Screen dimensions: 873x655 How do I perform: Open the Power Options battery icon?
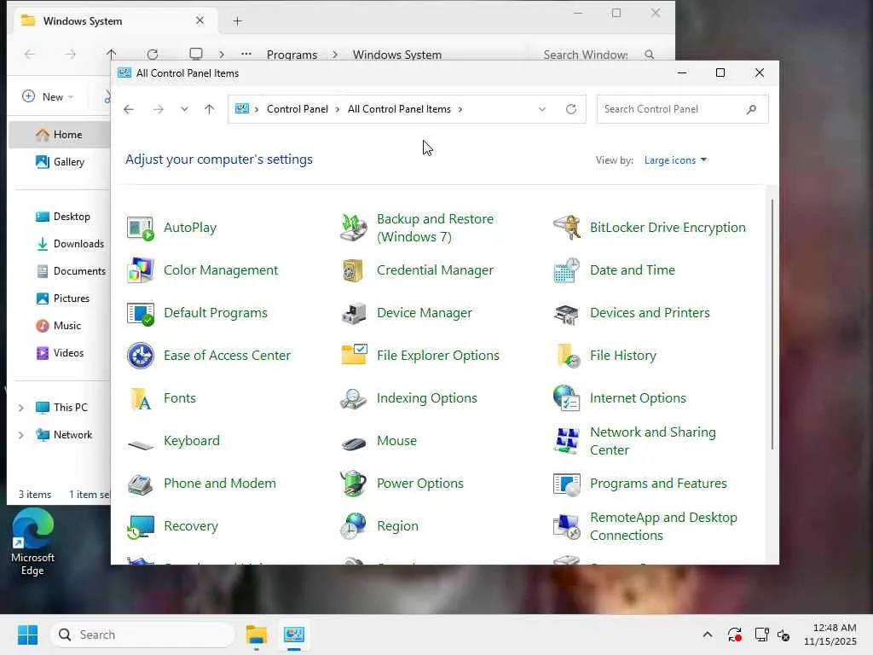point(354,484)
